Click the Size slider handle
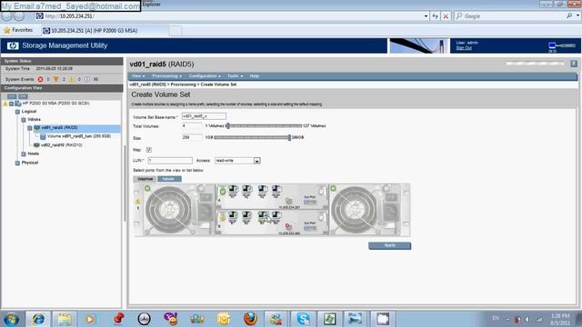 (x=289, y=137)
